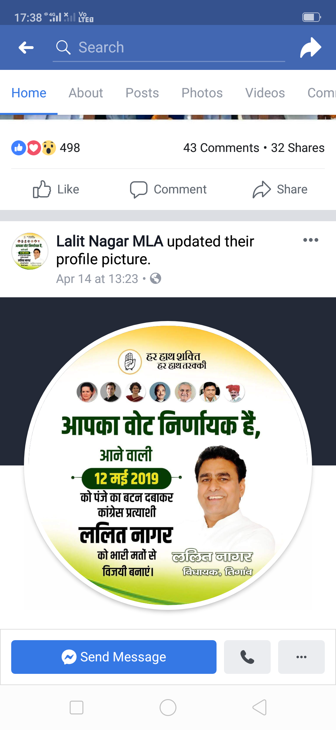Tap the Android recent apps square
The height and width of the screenshot is (730, 336).
[77, 708]
